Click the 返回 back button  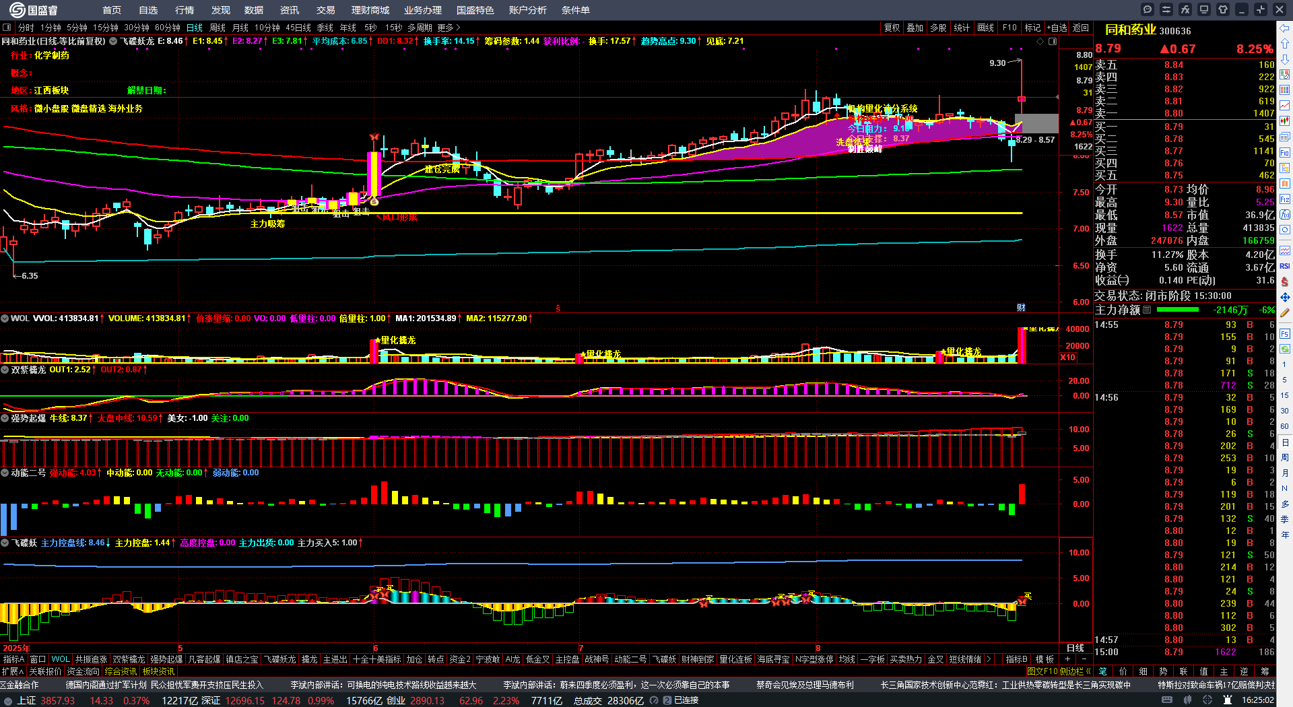coord(1081,28)
